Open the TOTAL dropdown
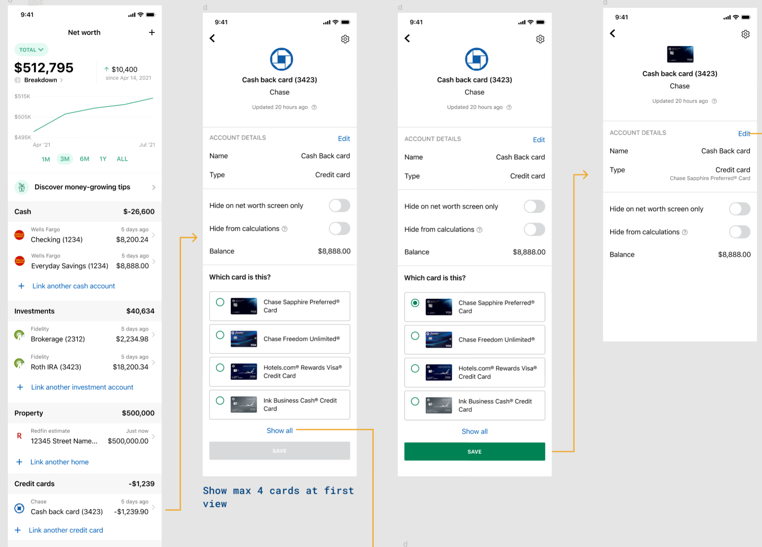Screen dimensions: 762x547 click(x=31, y=50)
